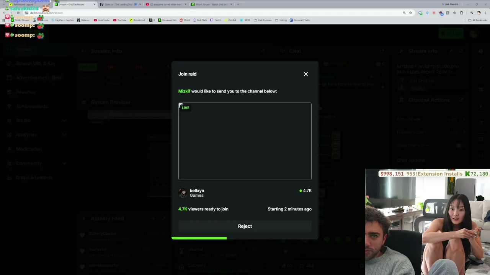
Task: Expand the Studio sidebar section chevron
Action: pos(64,121)
